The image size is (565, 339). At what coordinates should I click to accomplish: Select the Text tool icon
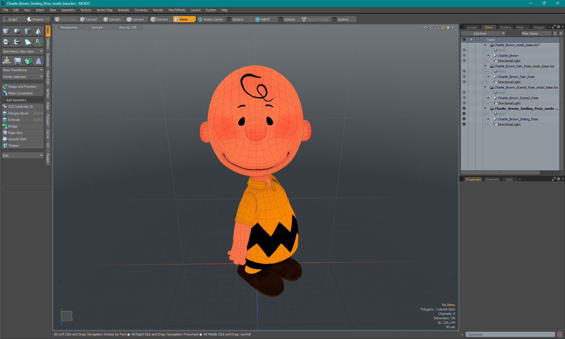point(38,42)
